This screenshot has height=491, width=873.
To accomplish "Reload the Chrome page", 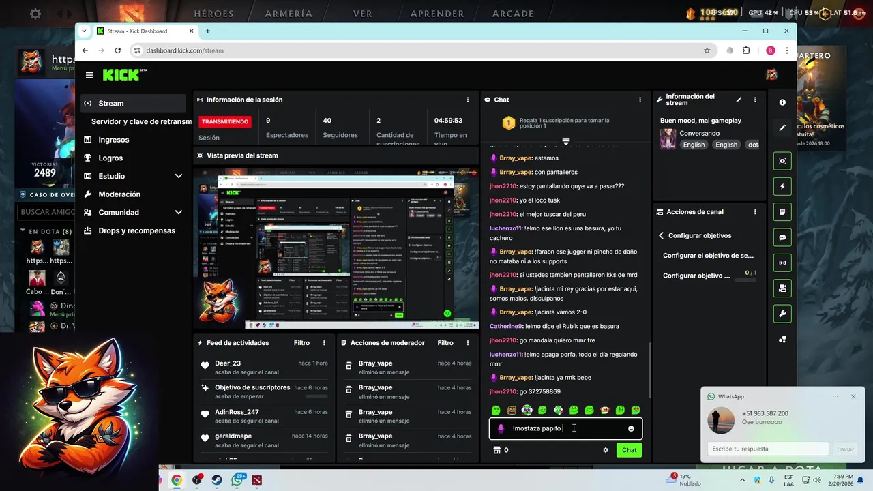I will [x=118, y=50].
